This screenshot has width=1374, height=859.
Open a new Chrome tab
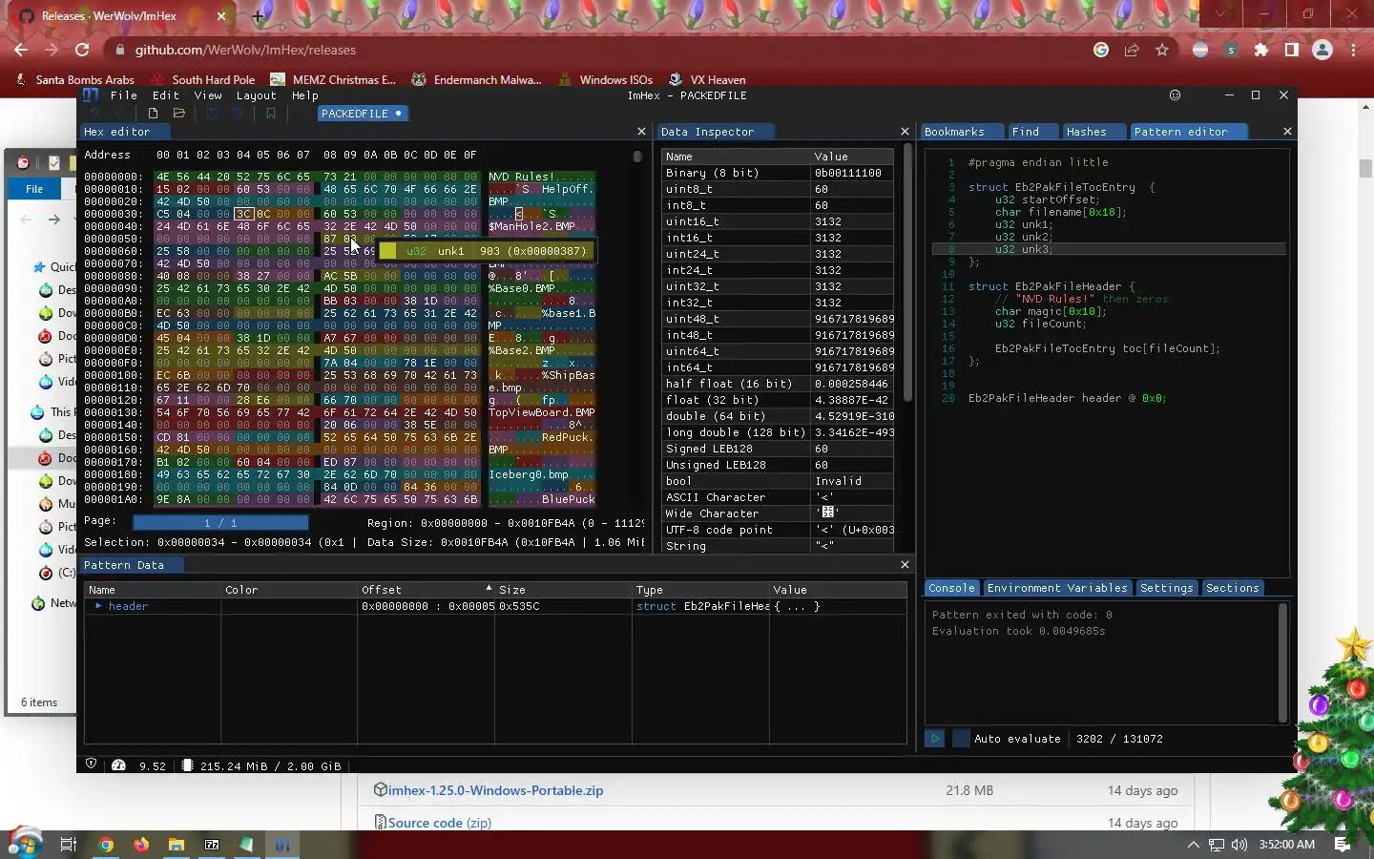pyautogui.click(x=258, y=16)
